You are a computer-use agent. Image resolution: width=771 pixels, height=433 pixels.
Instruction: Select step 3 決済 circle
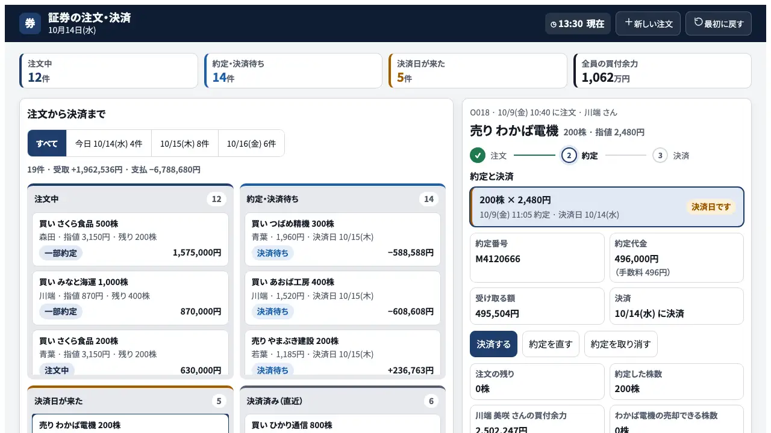tap(660, 155)
